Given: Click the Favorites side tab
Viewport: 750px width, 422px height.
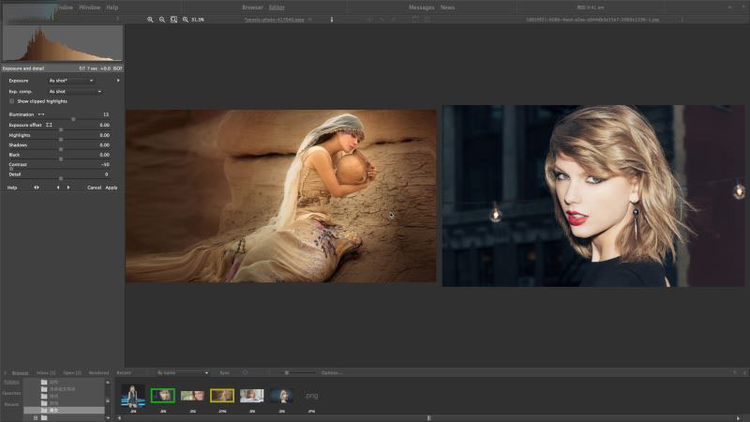Looking at the screenshot, I should (11, 393).
